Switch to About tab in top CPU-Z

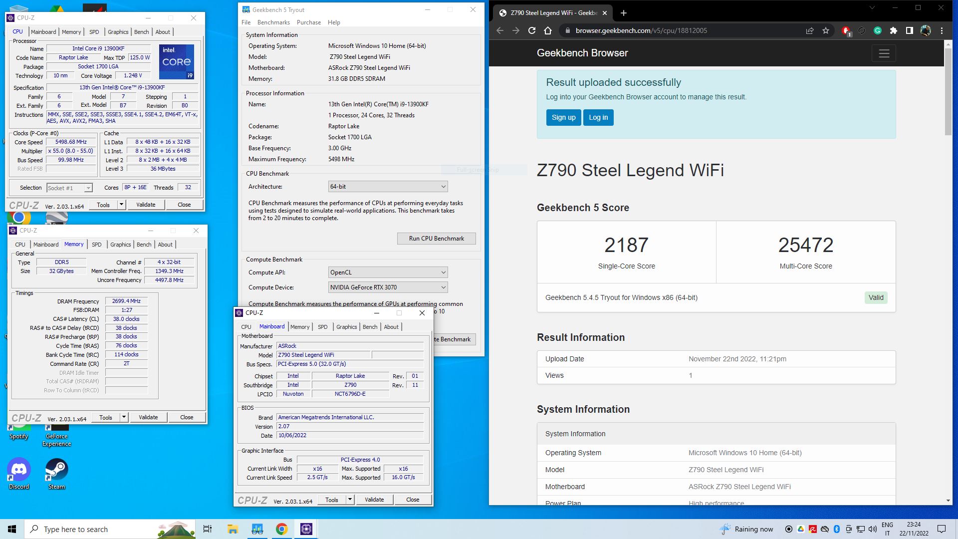coord(163,32)
